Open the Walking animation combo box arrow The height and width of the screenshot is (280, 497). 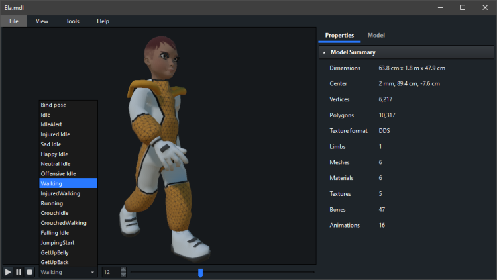(93, 272)
